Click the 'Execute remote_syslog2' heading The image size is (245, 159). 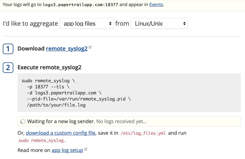point(49,67)
